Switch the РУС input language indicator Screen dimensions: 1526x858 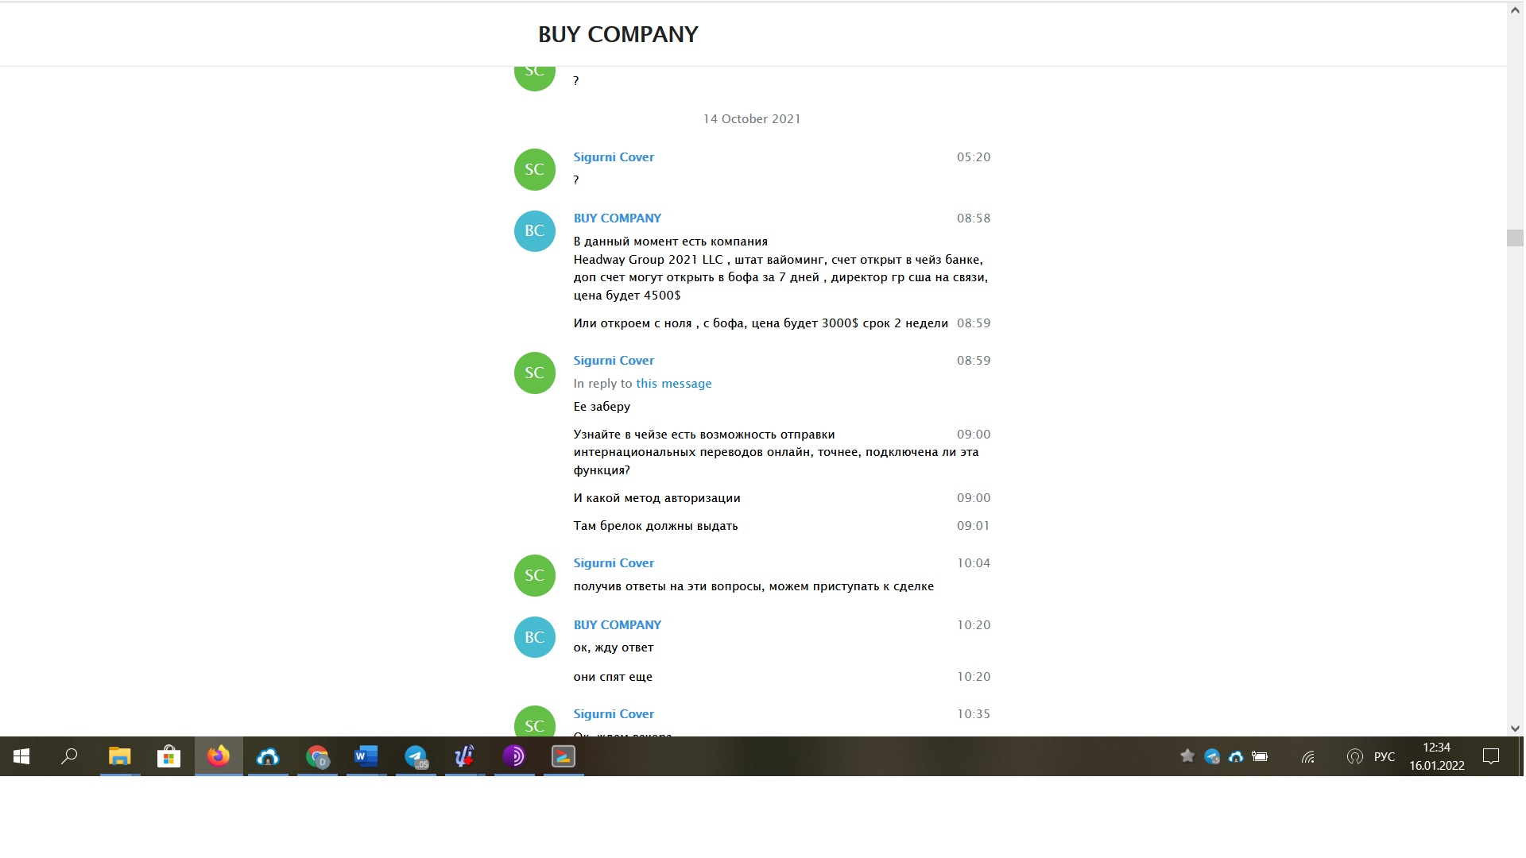click(x=1385, y=756)
